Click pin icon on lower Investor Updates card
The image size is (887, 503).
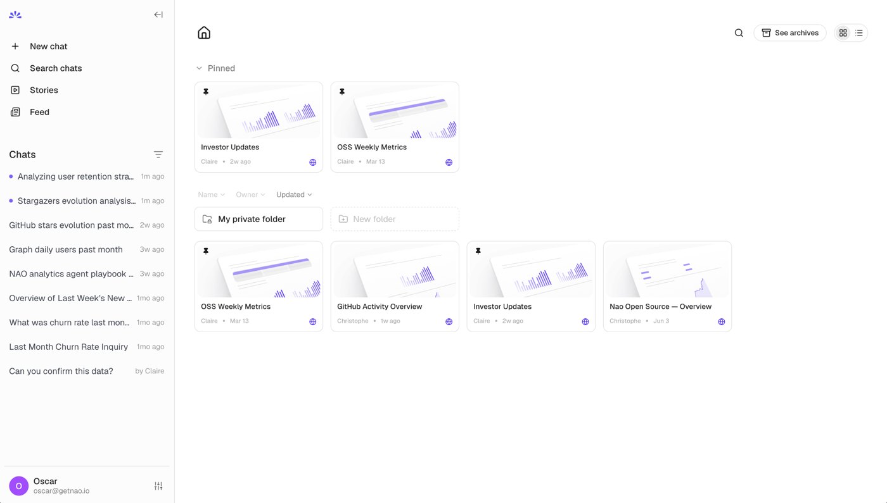(478, 251)
